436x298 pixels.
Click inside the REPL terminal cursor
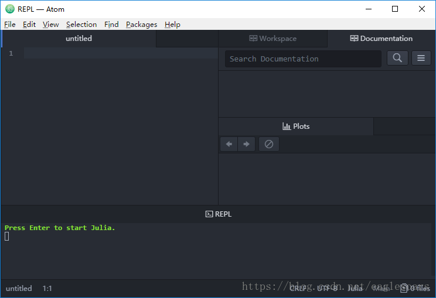tap(6, 237)
